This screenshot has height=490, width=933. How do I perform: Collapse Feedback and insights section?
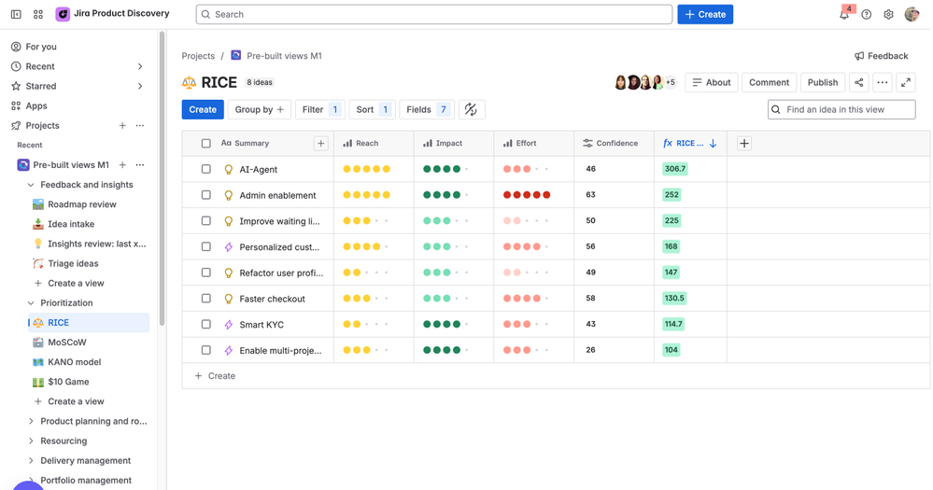[x=31, y=185]
